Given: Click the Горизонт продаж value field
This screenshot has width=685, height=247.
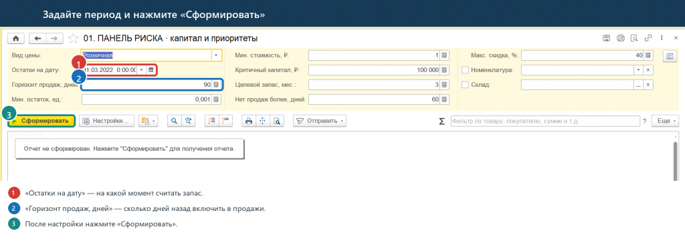Looking at the screenshot, I should click(x=146, y=85).
